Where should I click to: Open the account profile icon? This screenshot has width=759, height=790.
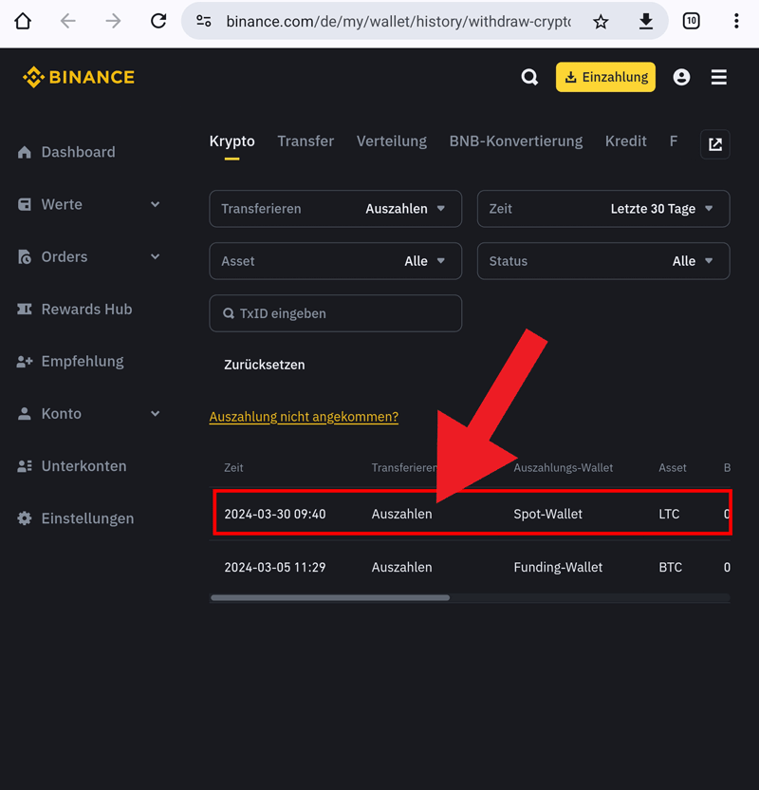[x=681, y=77]
